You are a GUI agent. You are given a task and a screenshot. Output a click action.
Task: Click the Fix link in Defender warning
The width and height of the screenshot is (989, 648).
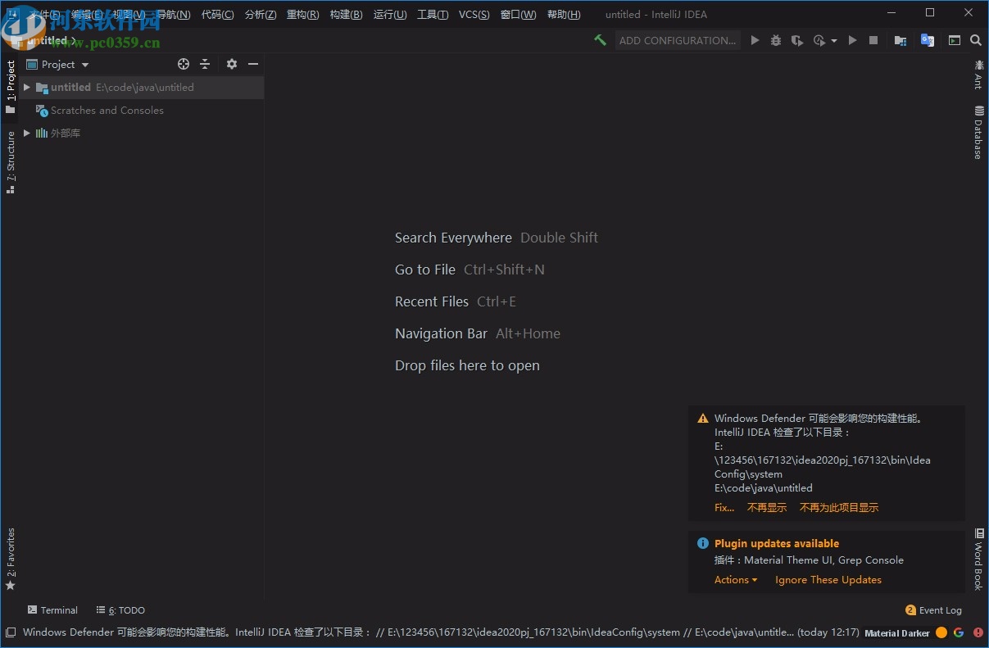point(724,507)
